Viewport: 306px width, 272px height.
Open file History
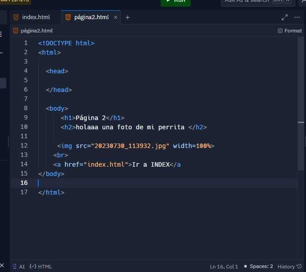pos(290,267)
